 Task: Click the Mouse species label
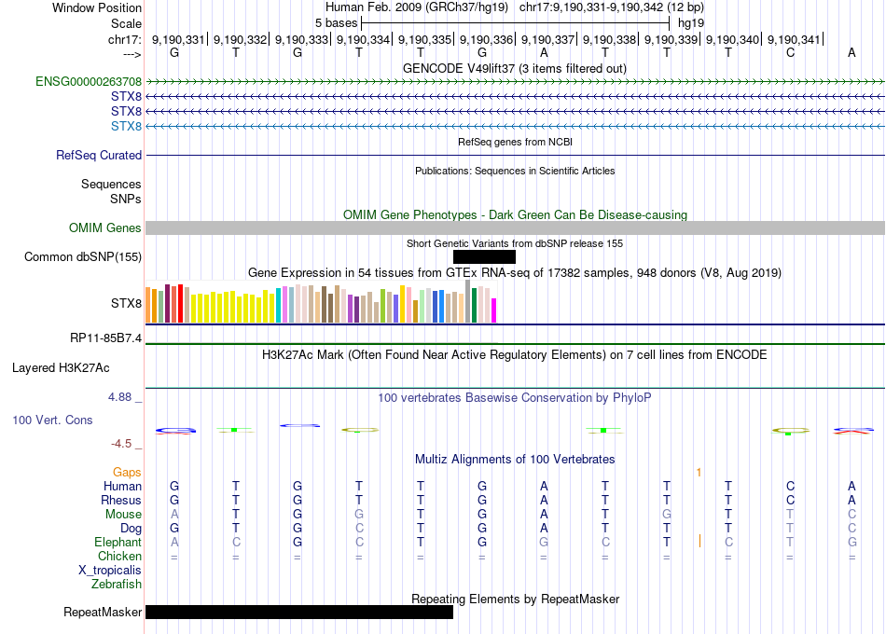coord(124,515)
